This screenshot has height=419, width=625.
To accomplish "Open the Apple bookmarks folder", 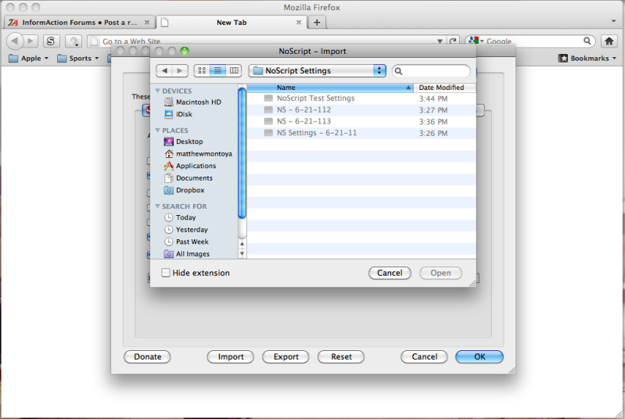I will 29,58.
